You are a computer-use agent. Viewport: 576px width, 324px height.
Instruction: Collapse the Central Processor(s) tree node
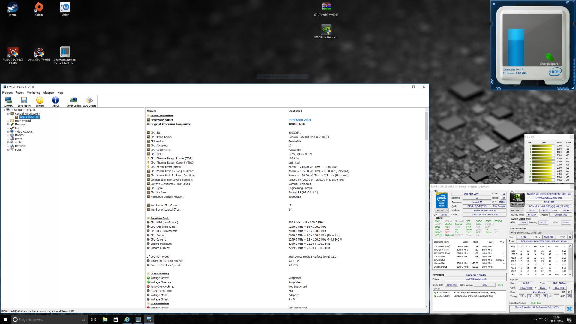[x=8, y=114]
